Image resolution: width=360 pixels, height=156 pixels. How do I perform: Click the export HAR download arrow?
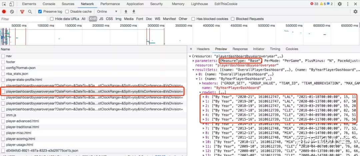pyautogui.click(x=134, y=11)
